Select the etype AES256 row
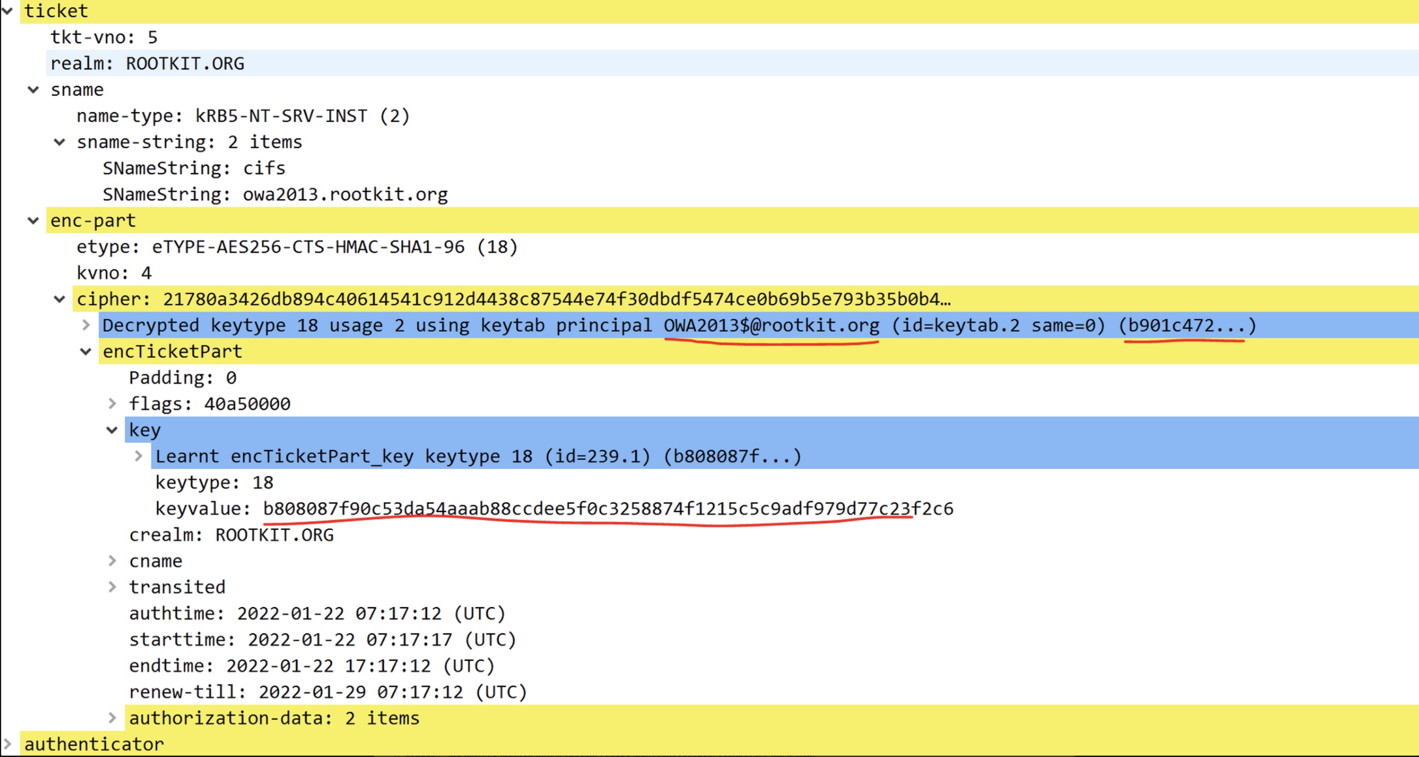The image size is (1419, 757). [297, 247]
